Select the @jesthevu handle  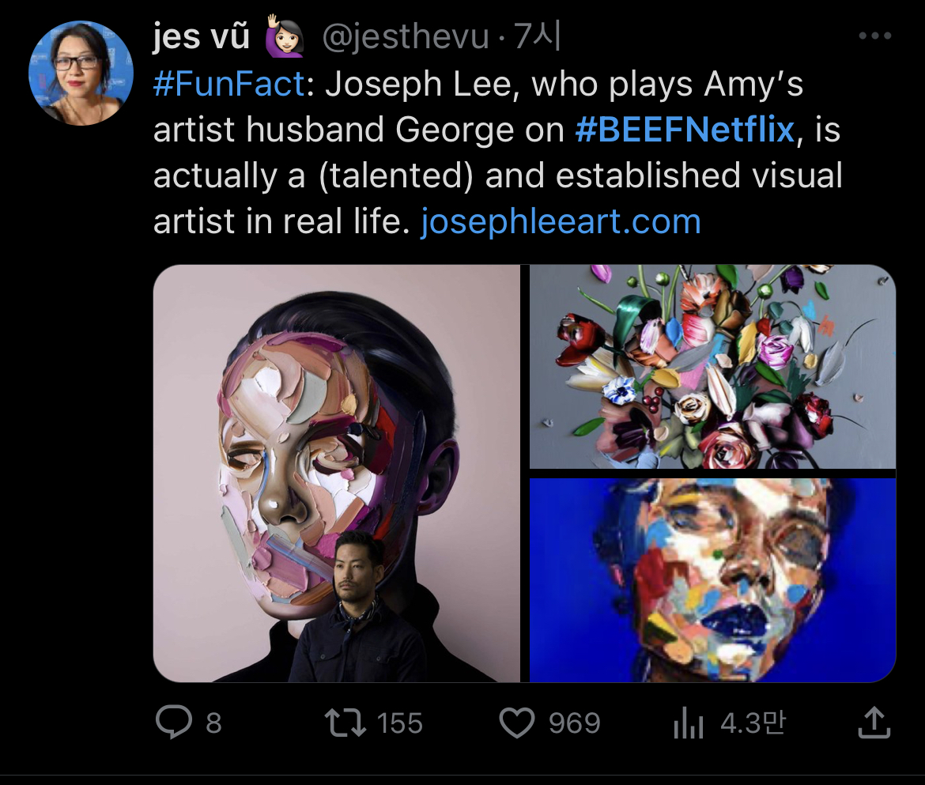(404, 37)
